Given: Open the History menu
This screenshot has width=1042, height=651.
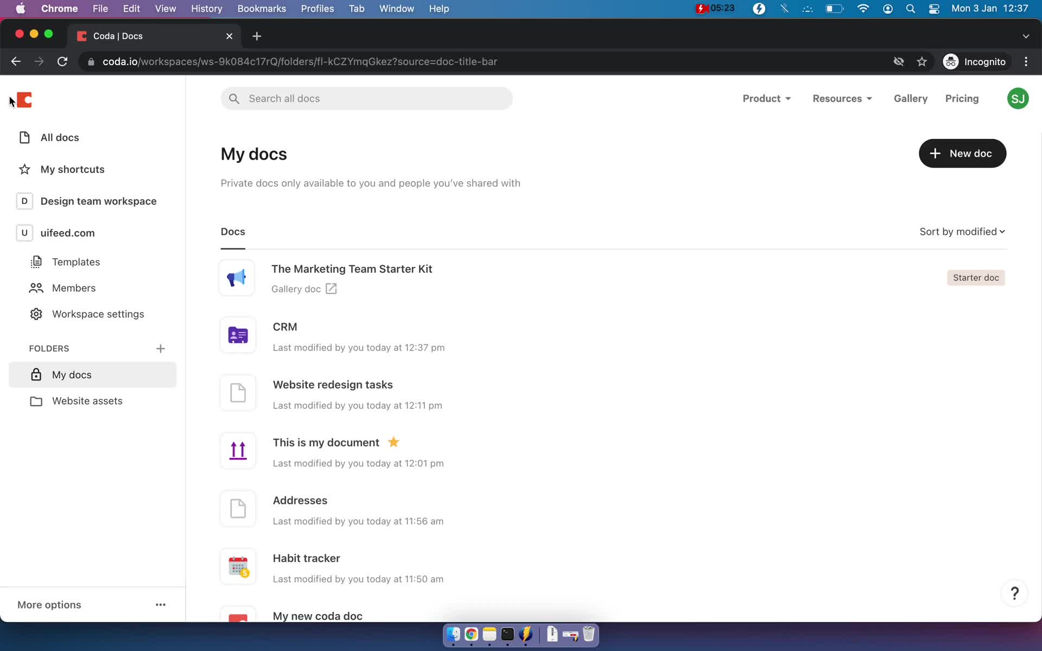Looking at the screenshot, I should [x=206, y=9].
